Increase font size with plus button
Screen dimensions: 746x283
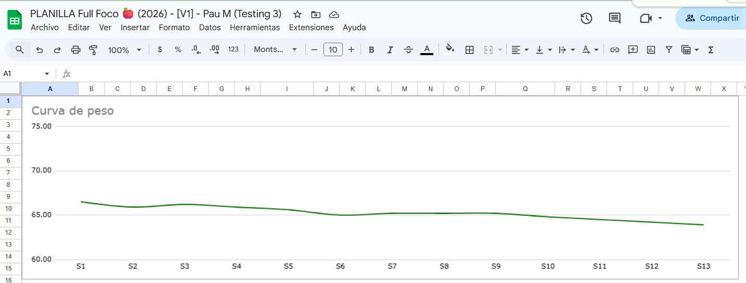351,50
